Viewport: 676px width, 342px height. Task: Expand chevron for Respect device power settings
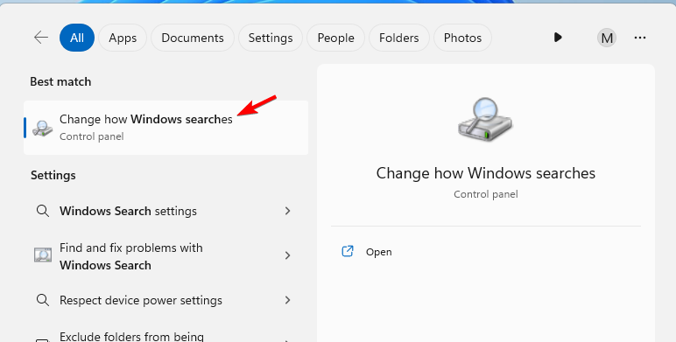tap(287, 300)
